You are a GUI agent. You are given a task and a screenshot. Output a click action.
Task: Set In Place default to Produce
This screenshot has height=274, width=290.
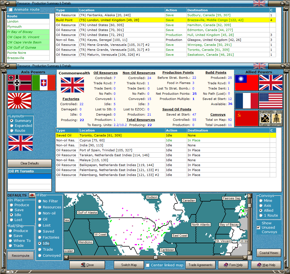(x=11, y=205)
